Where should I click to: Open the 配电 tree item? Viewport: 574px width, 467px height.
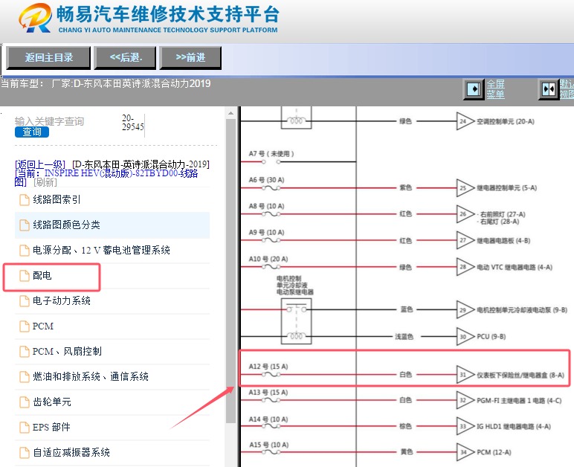click(42, 275)
